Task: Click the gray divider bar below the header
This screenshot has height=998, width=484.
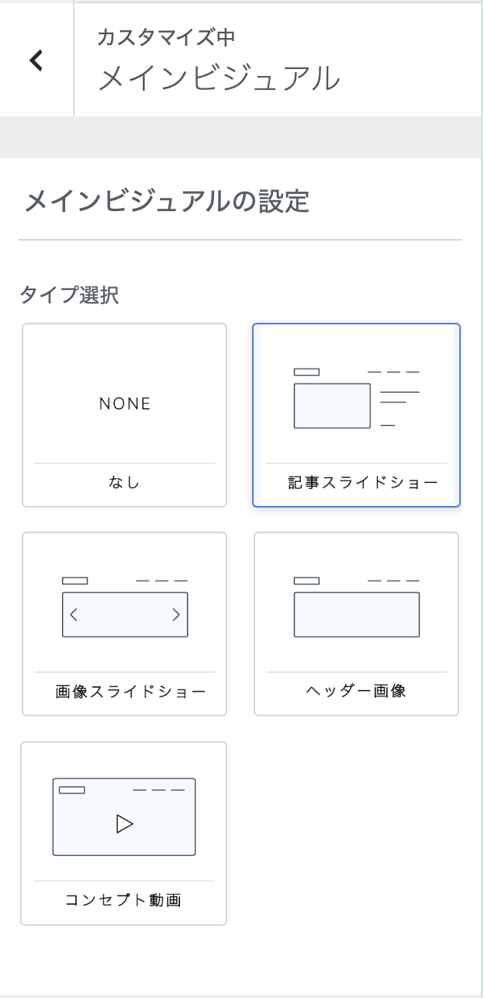Action: pyautogui.click(x=240, y=137)
